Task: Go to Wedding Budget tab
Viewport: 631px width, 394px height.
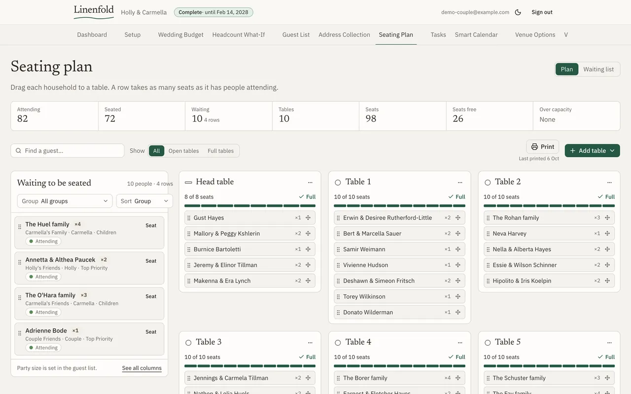Action: point(181,34)
